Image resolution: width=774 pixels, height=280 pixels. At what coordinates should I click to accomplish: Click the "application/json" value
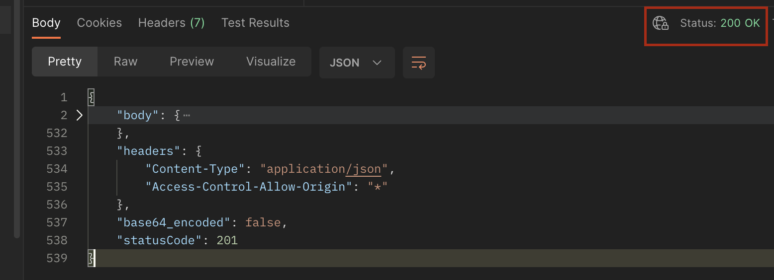coord(324,169)
